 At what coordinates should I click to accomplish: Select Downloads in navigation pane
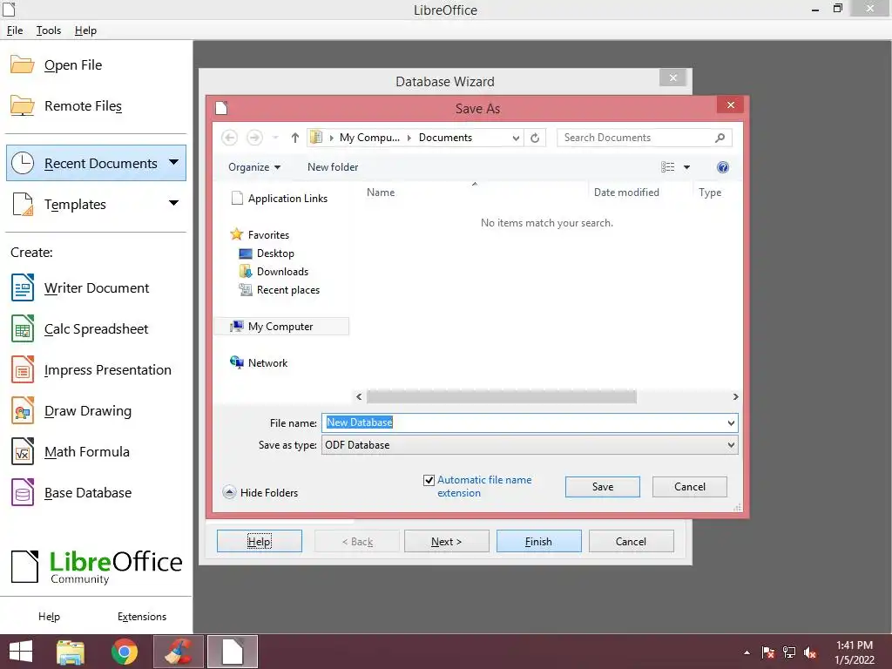click(x=274, y=272)
